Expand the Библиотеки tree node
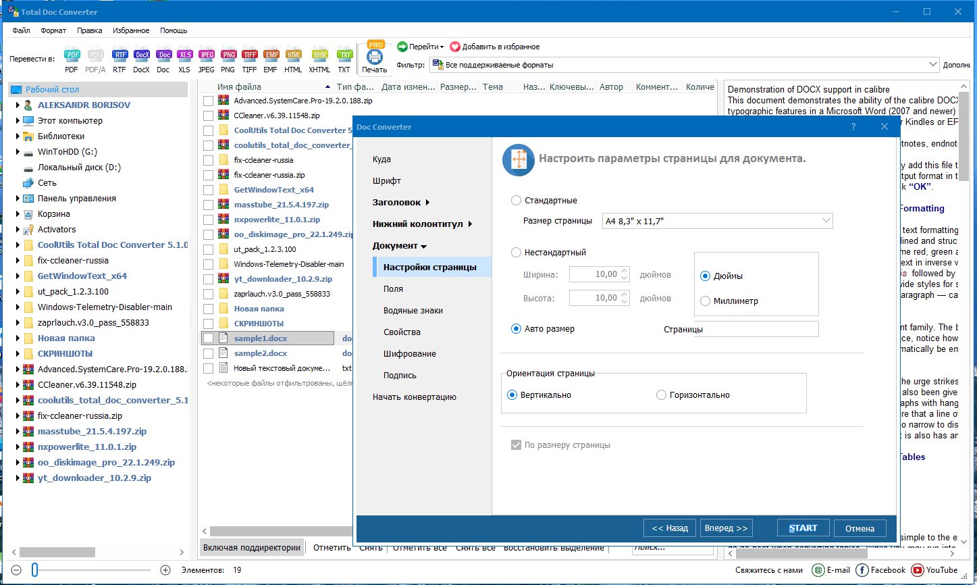The image size is (977, 585). pos(18,136)
